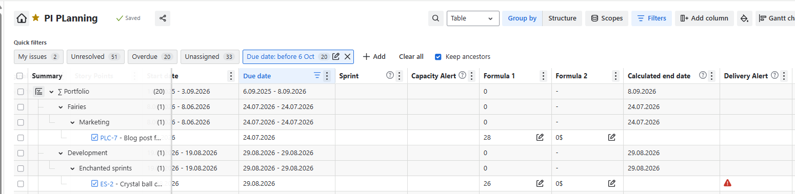Open the ES-2 issue link
The image size is (795, 194).
coord(107,183)
